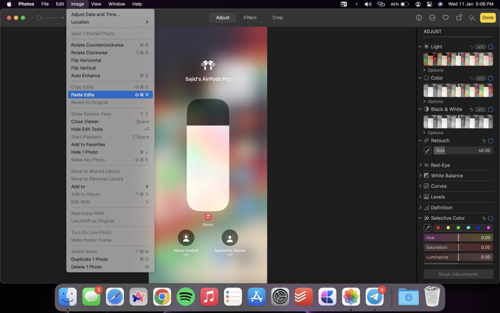Screen dimensions: 500x313
Task: Click the Done button
Action: (x=488, y=17)
